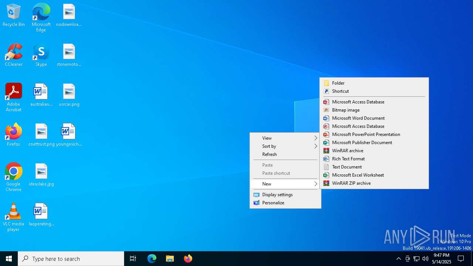Open Task View from the taskbar

coord(133,259)
